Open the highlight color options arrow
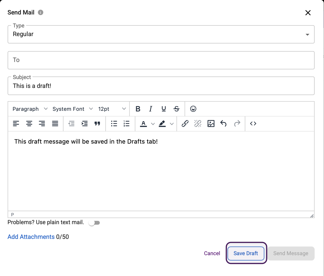The width and height of the screenshot is (324, 276). pos(172,124)
